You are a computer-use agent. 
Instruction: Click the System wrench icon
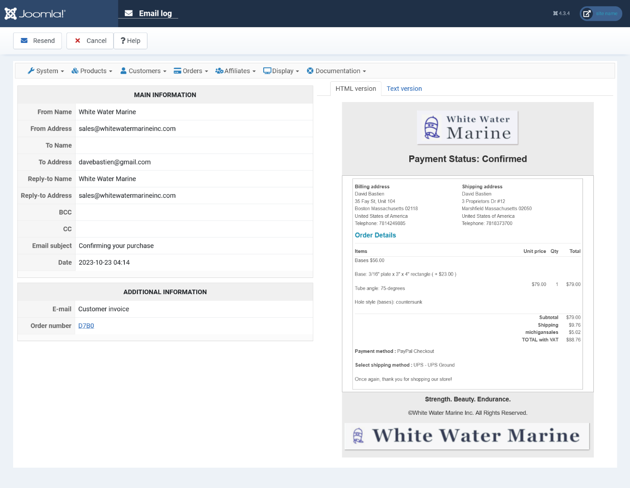(x=31, y=71)
